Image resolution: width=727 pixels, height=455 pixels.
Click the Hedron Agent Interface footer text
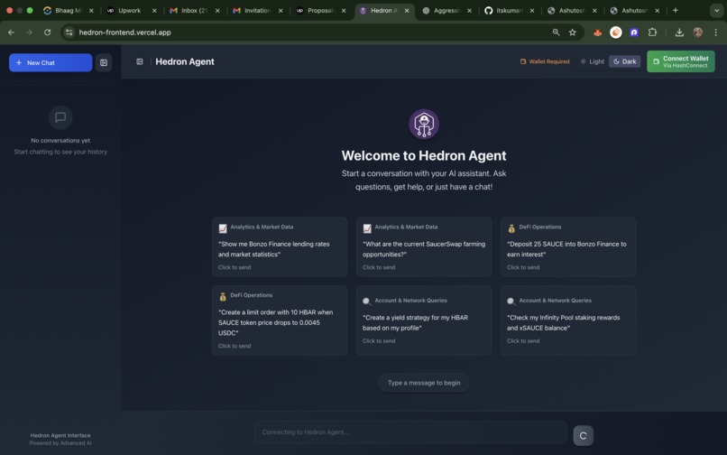click(60, 435)
